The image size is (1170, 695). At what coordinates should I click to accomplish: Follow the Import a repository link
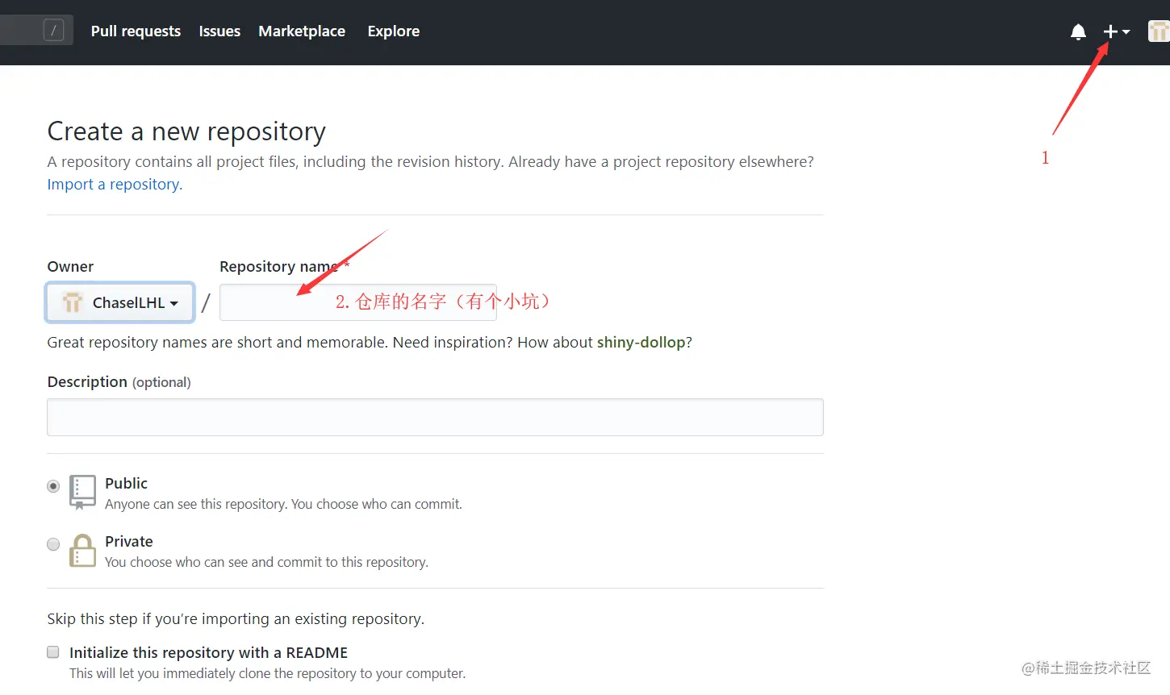point(115,184)
